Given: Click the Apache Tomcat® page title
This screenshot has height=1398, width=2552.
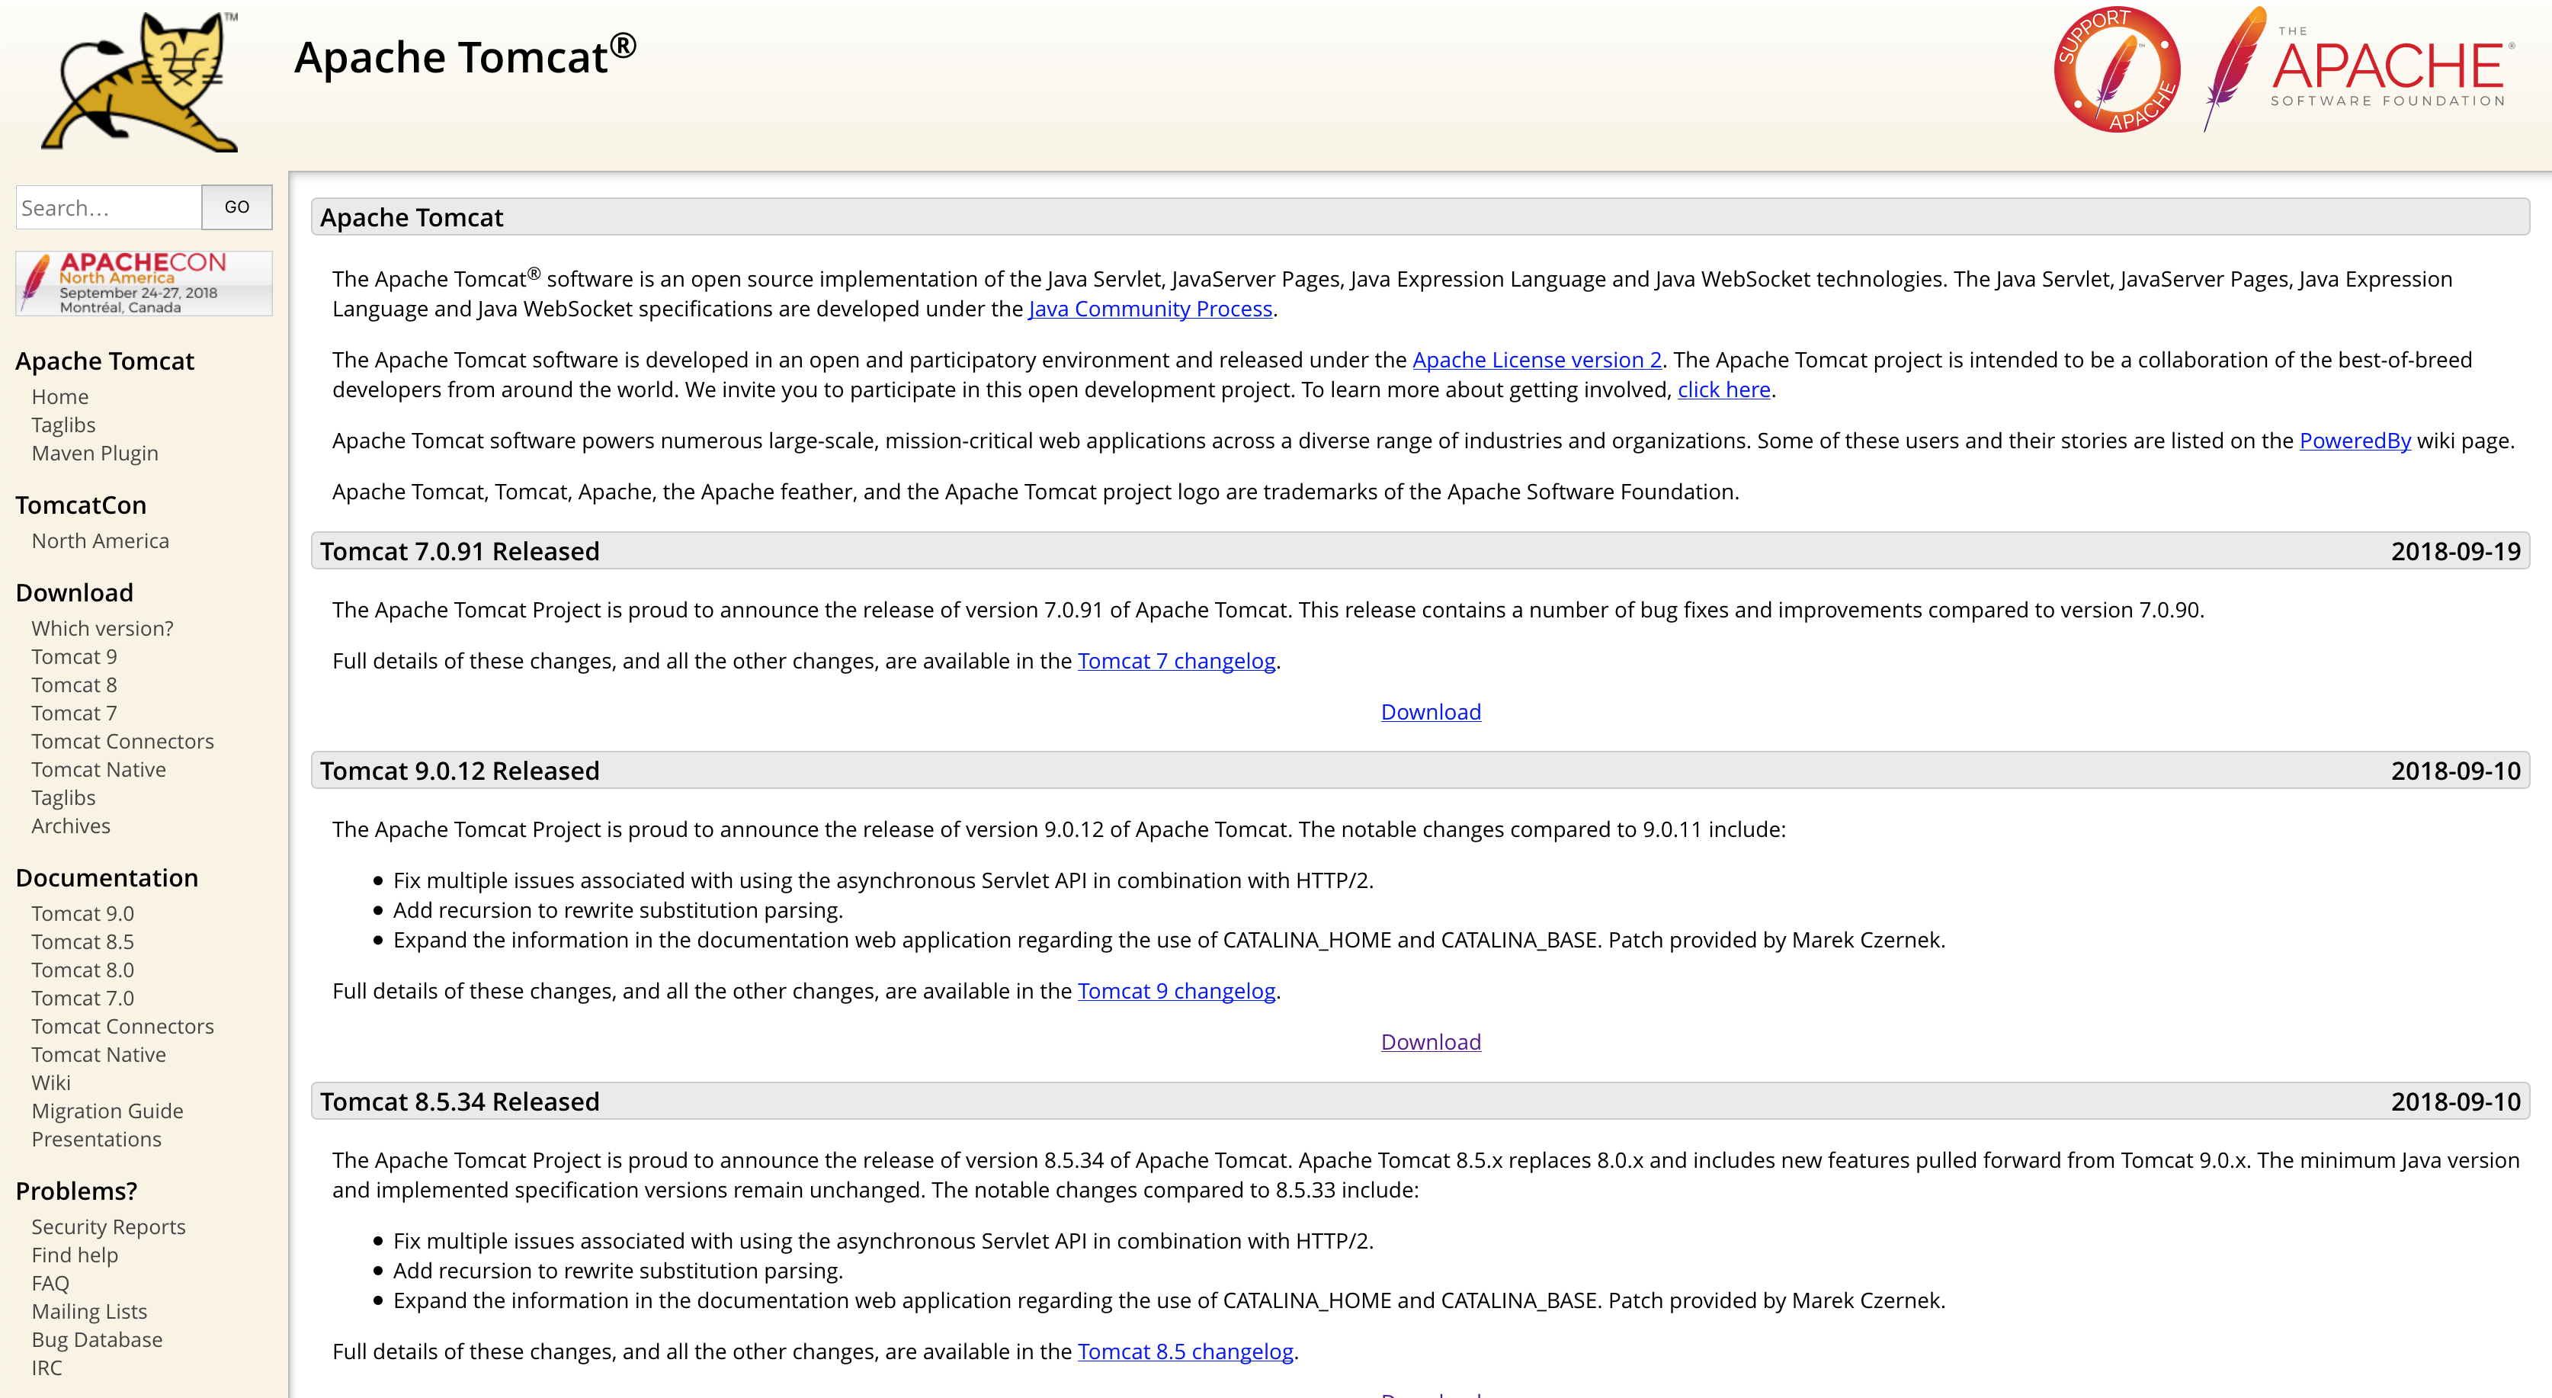Looking at the screenshot, I should pos(465,54).
